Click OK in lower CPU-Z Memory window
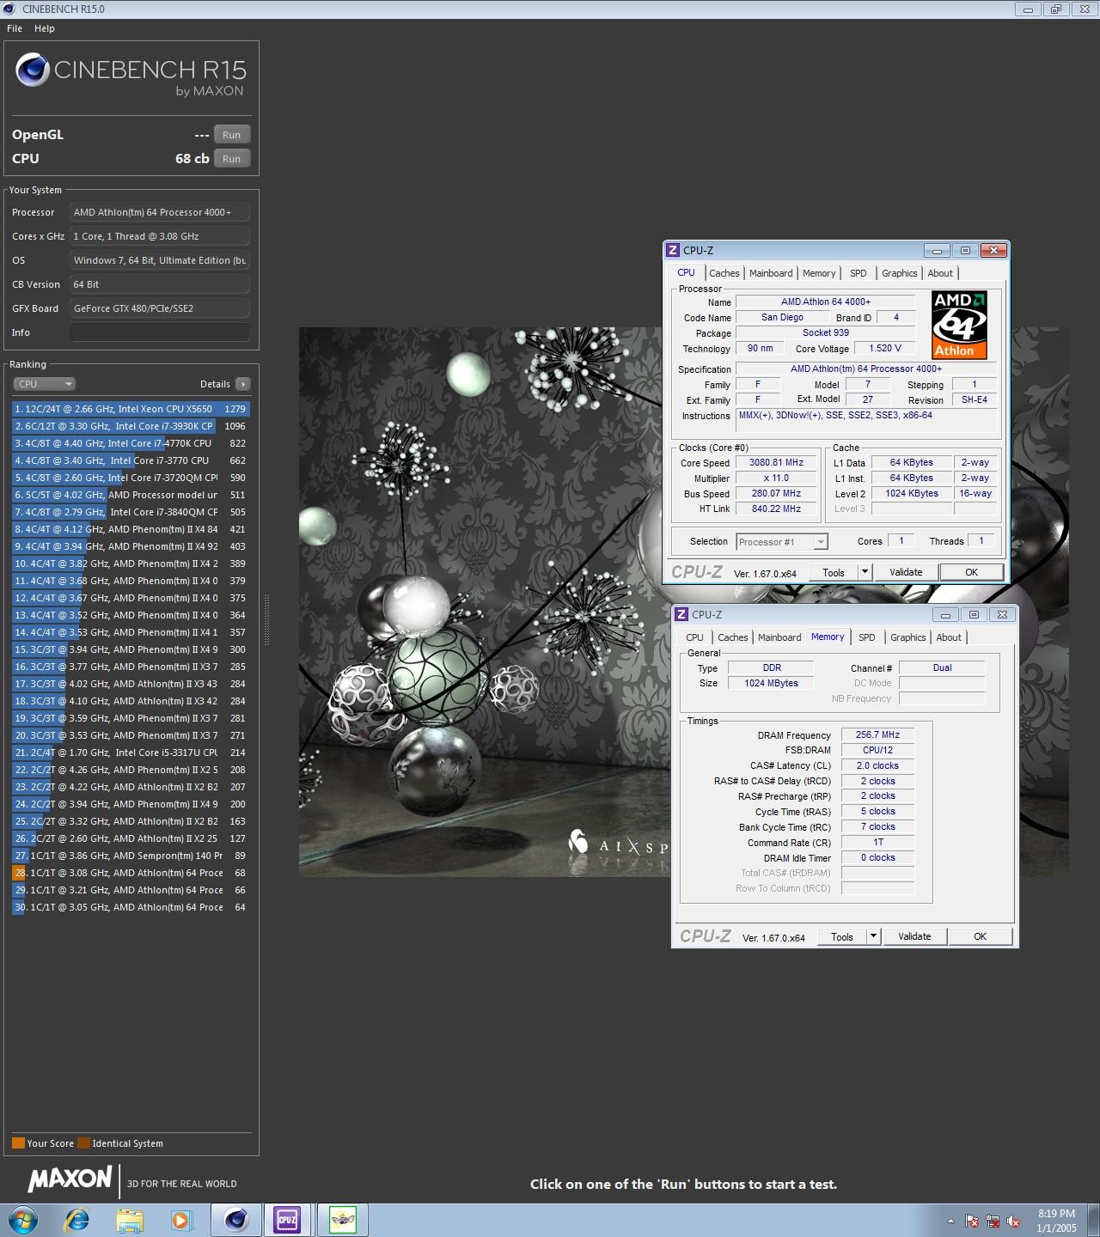Screen dimensions: 1100x1237 coord(980,936)
